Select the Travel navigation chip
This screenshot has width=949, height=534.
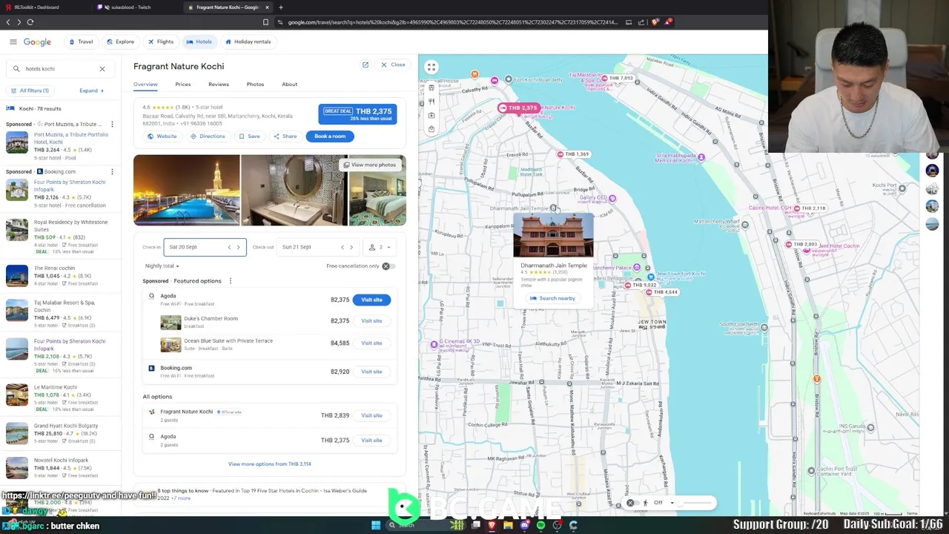81,42
